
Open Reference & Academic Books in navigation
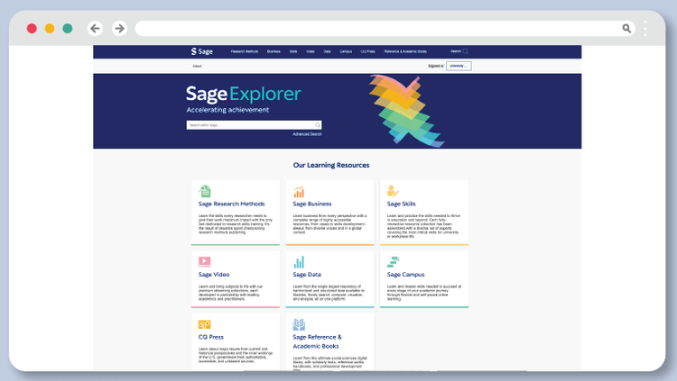405,51
